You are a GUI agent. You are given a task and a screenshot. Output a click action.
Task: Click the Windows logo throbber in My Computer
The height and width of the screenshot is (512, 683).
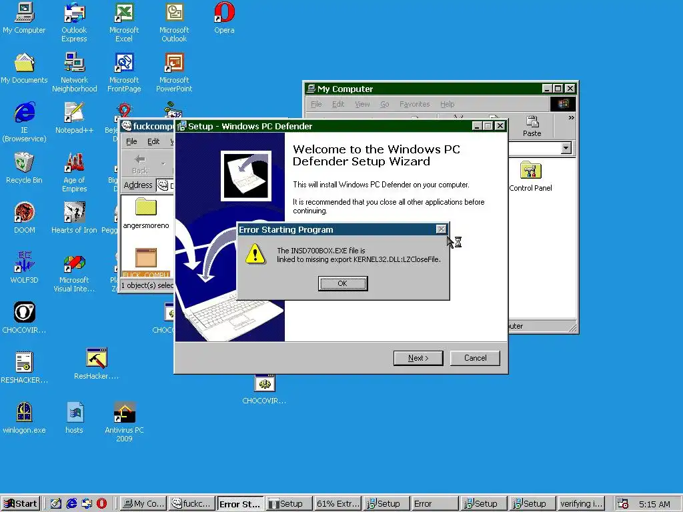click(x=563, y=103)
